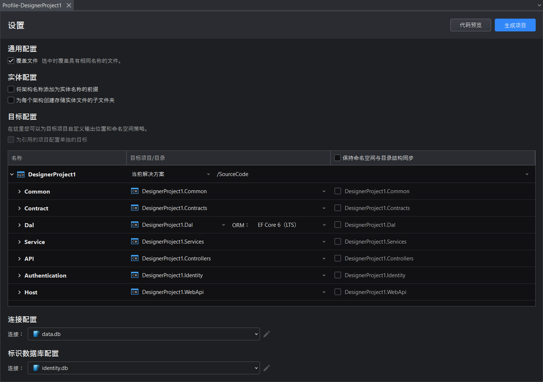Image resolution: width=543 pixels, height=382 pixels.
Task: Click C# project icon for DesignerProject1.Common
Action: [x=135, y=191]
